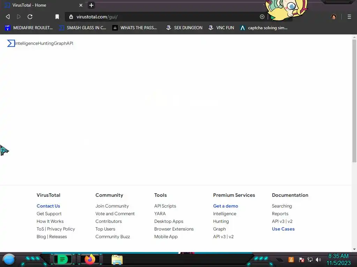Launch Firefox from the taskbar
The width and height of the screenshot is (357, 267).
coord(90,259)
